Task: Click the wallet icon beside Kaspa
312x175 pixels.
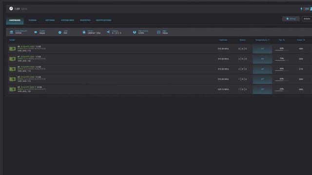Action: (36, 32)
